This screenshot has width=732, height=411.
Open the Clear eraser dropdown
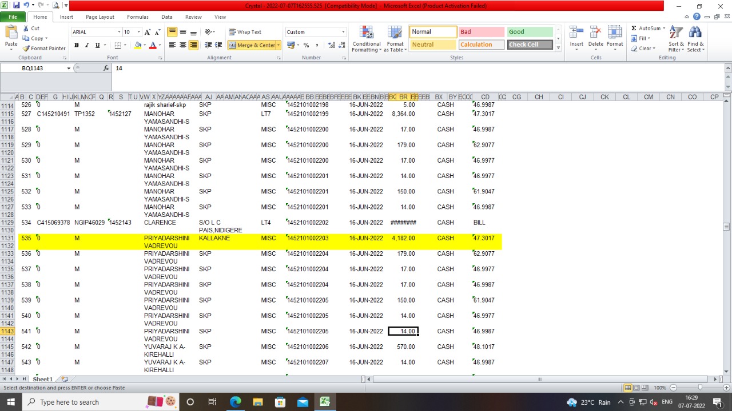(x=643, y=49)
